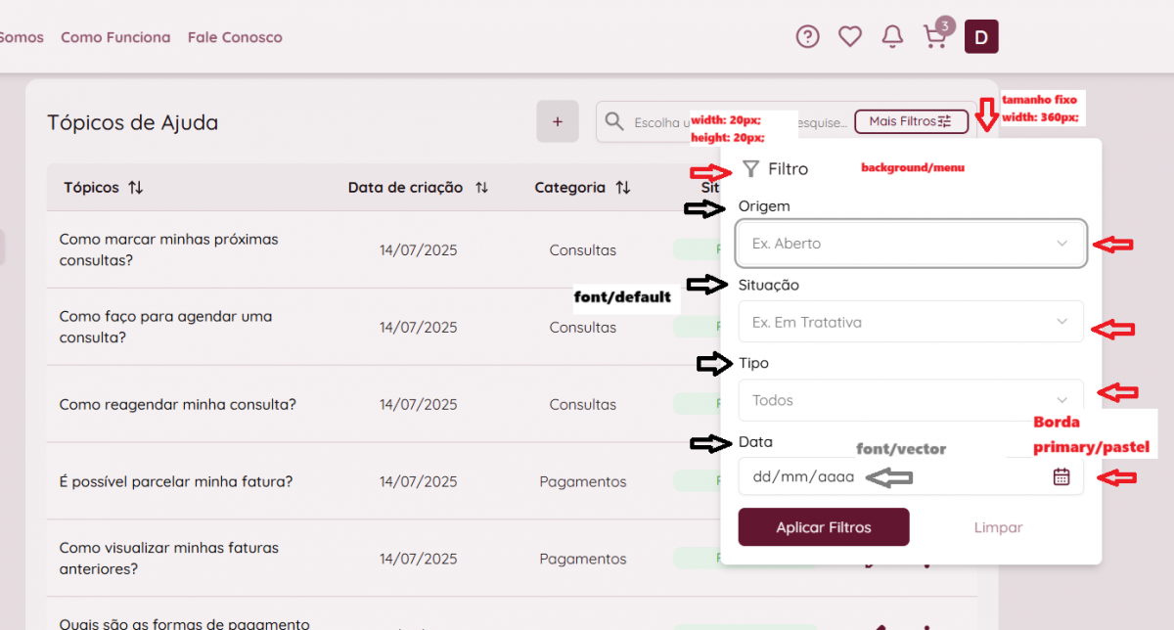Click the search magnifier icon
Screen dimensions: 1174x630
pos(614,121)
